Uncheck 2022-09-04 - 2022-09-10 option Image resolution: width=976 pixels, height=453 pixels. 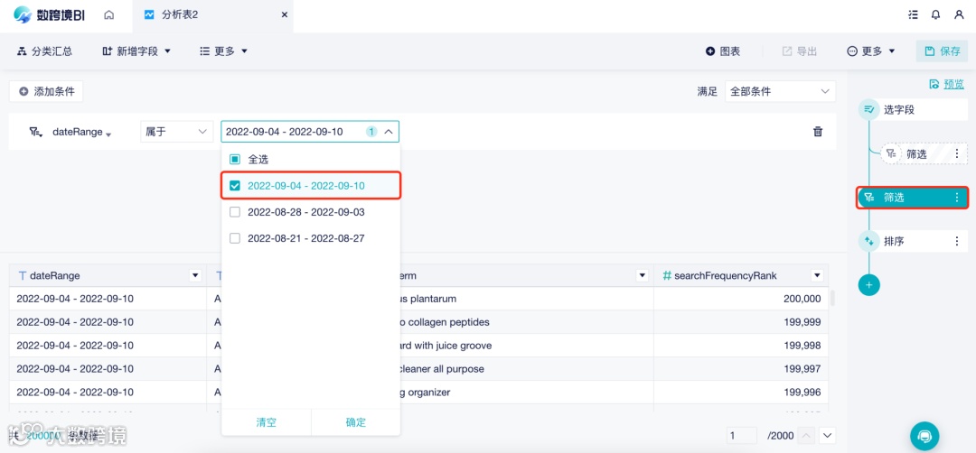235,186
